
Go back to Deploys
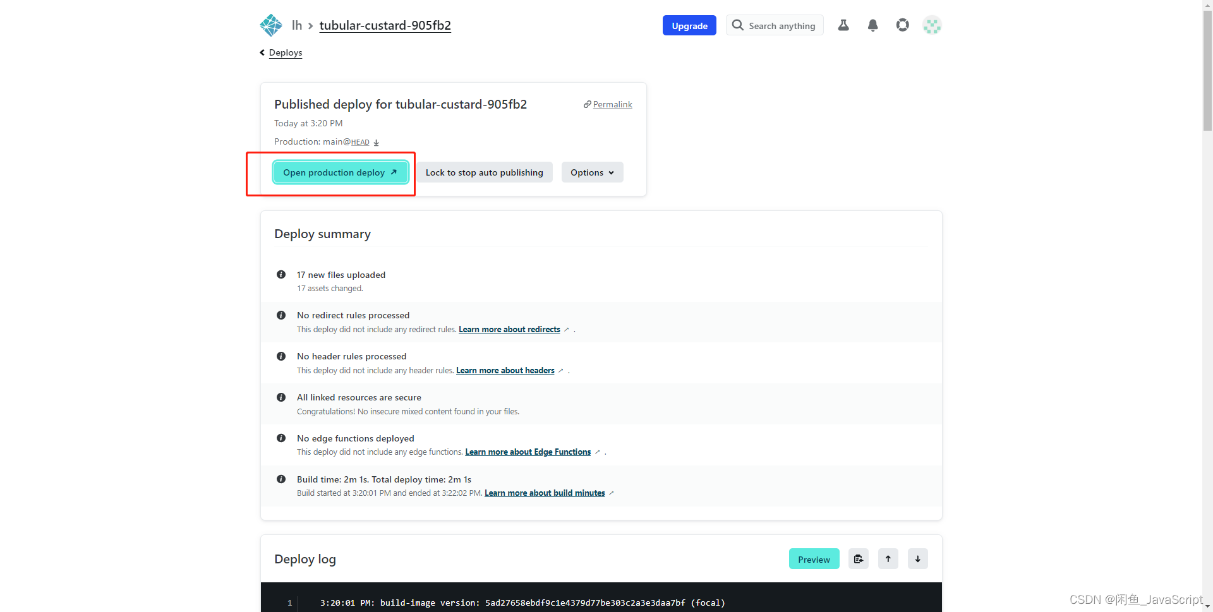pyautogui.click(x=286, y=52)
